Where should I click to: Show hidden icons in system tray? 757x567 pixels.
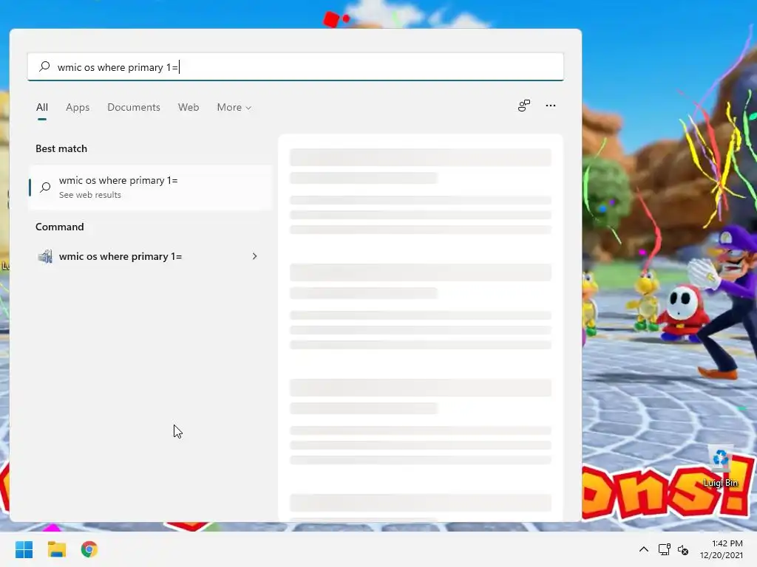click(644, 549)
